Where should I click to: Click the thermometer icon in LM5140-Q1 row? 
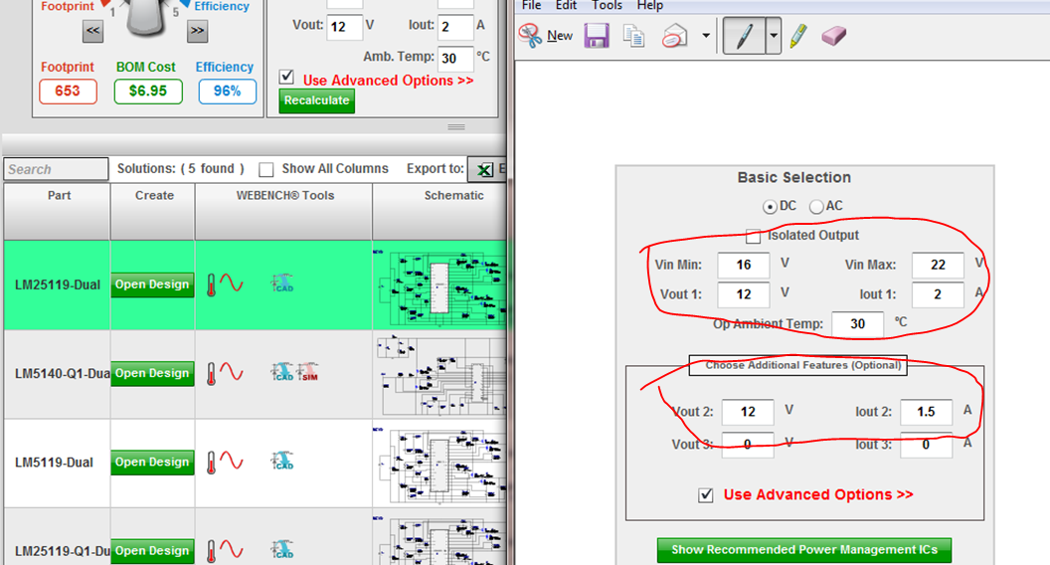point(212,373)
